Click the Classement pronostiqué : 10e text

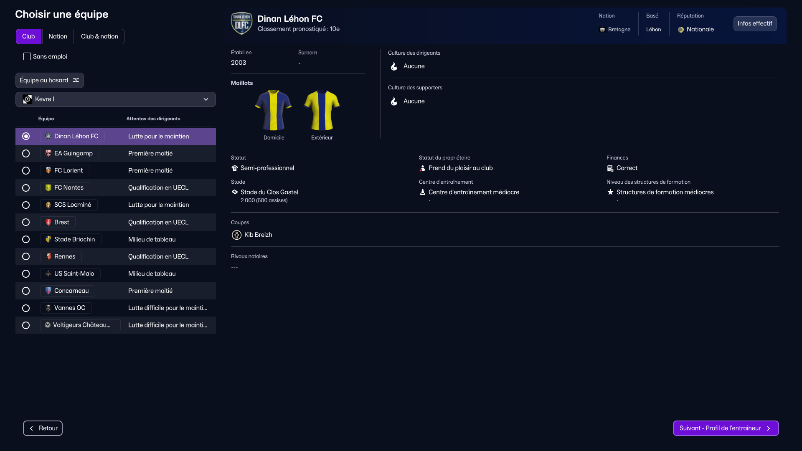click(x=299, y=29)
